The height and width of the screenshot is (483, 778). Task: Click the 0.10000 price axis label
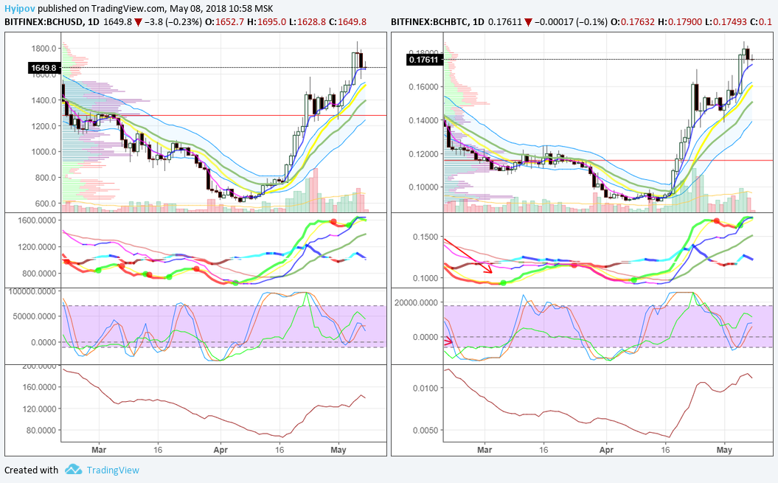[423, 187]
